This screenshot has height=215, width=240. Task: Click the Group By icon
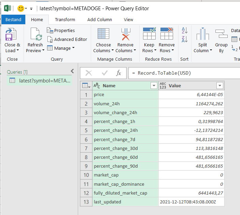pos(221,34)
